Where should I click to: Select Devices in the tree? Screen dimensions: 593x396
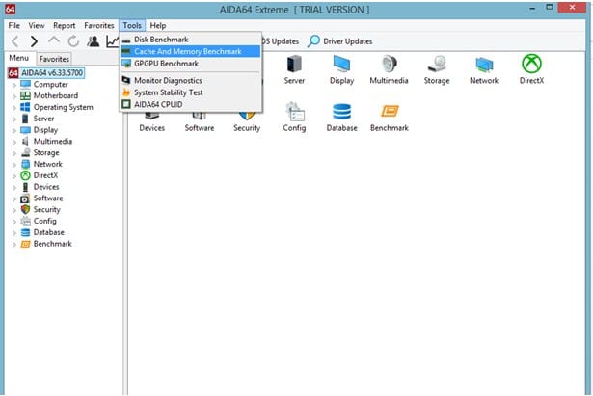pyautogui.click(x=46, y=187)
